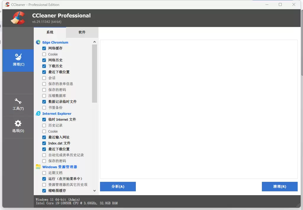Open the 清理(C) cleaner section
The image size is (303, 210).
click(x=18, y=61)
